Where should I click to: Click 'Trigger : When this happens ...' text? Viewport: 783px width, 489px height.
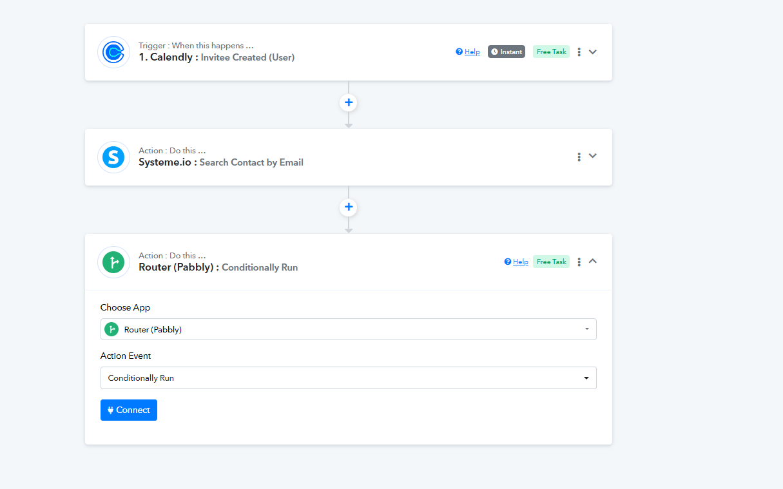coord(196,46)
